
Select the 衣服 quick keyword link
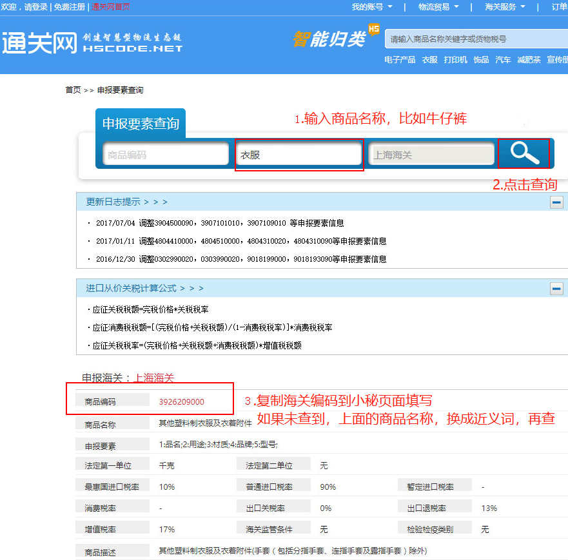tap(429, 60)
